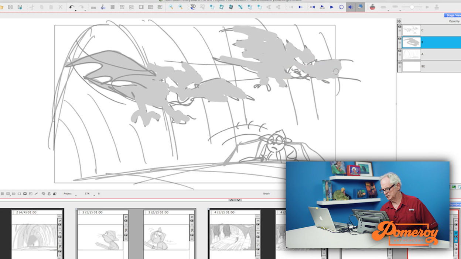This screenshot has height=259, width=461.
Task: Click the diagonal line icon in status bar
Action: pyautogui.click(x=36, y=194)
